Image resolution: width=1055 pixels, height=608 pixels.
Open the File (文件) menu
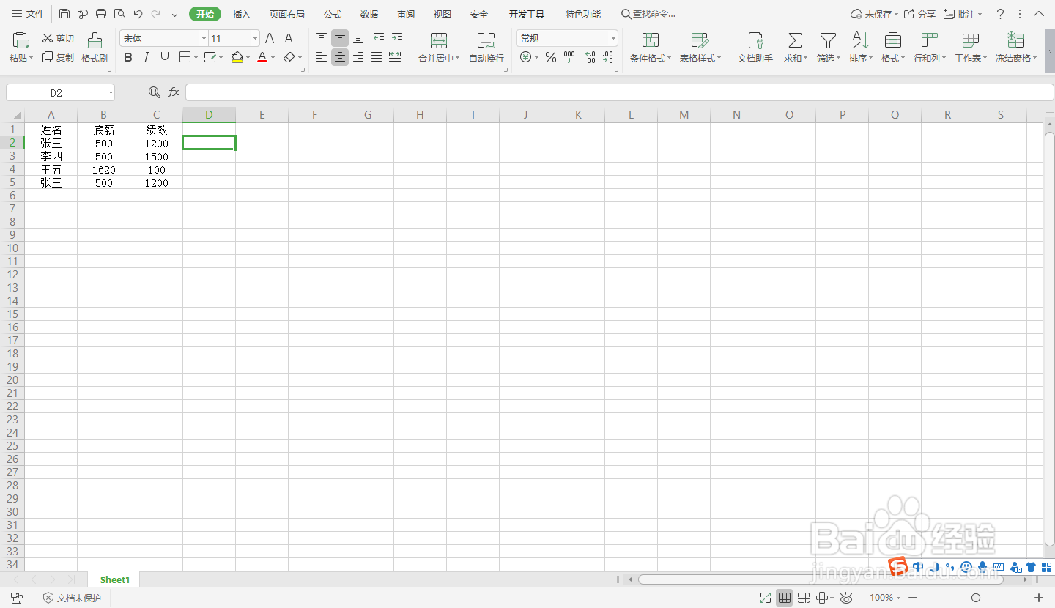tap(28, 14)
